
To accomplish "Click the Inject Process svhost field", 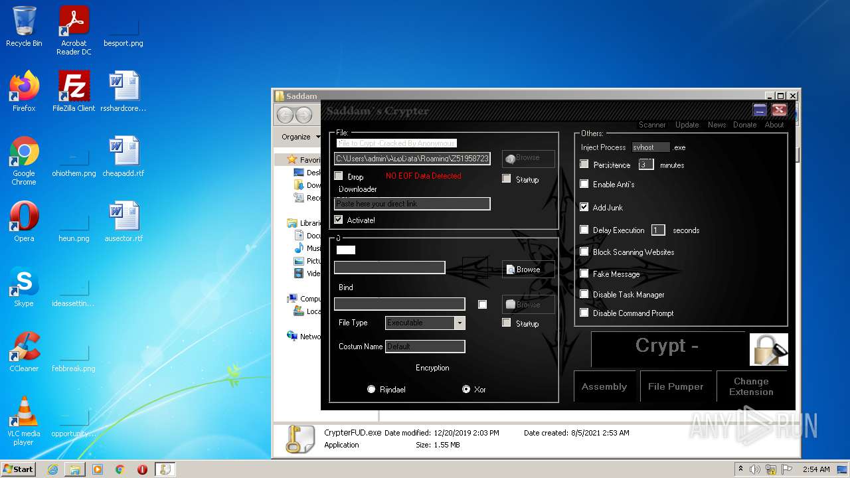I will click(x=651, y=147).
